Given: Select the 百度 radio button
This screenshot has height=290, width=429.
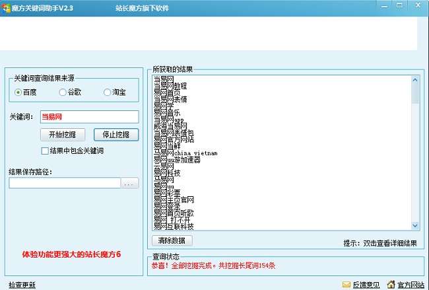Looking at the screenshot, I should [18, 92].
